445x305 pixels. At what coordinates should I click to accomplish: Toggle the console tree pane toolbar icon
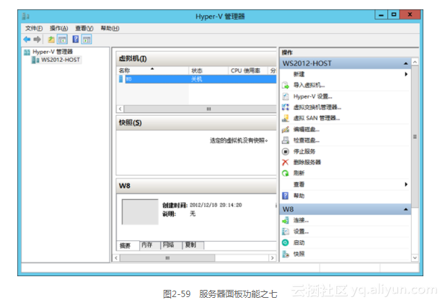[62, 40]
